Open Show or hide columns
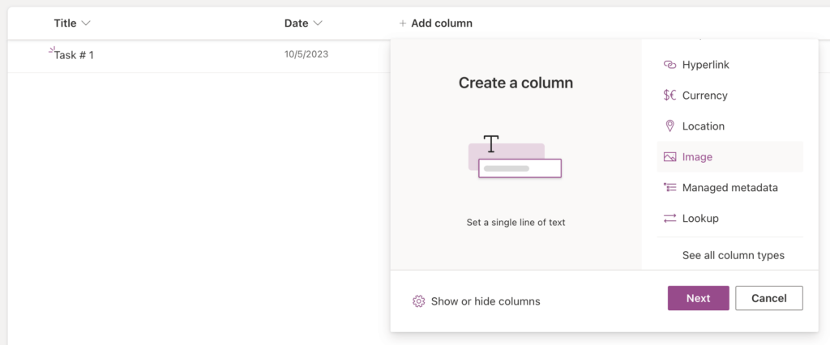Viewport: 830px width, 345px height. point(477,301)
